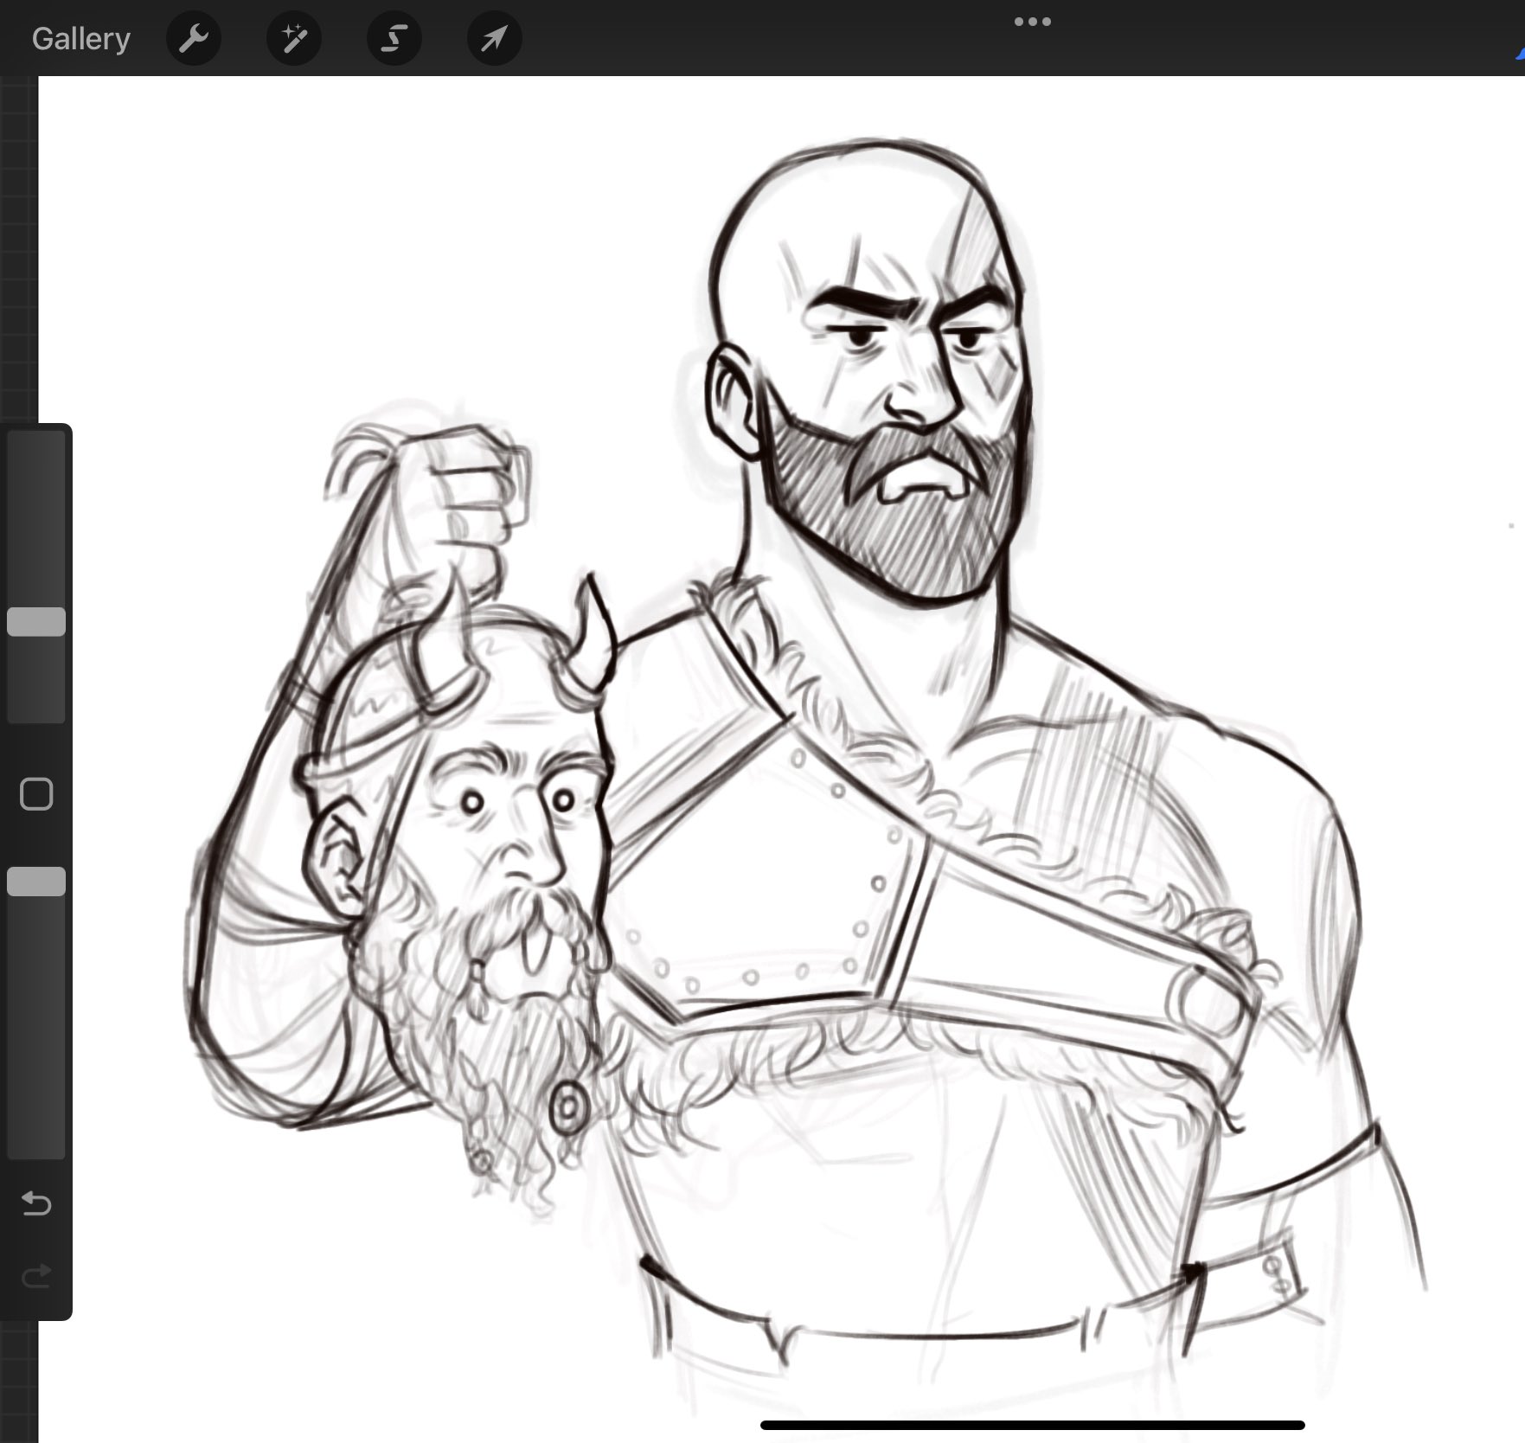Tap the brush opacity slider handle
The image size is (1525, 1443).
36,882
